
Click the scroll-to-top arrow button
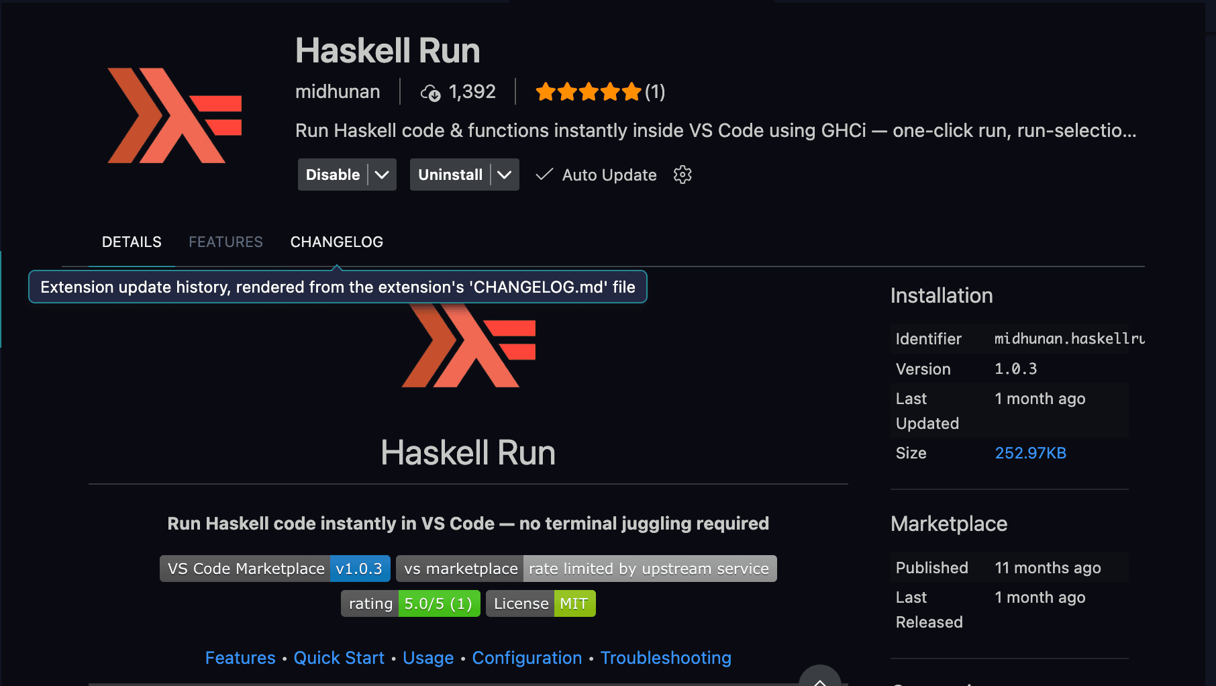[820, 677]
